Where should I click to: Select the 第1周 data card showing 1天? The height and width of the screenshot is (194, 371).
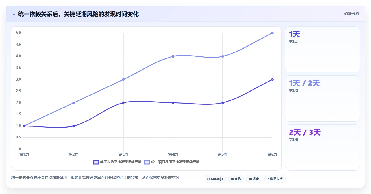point(322,49)
